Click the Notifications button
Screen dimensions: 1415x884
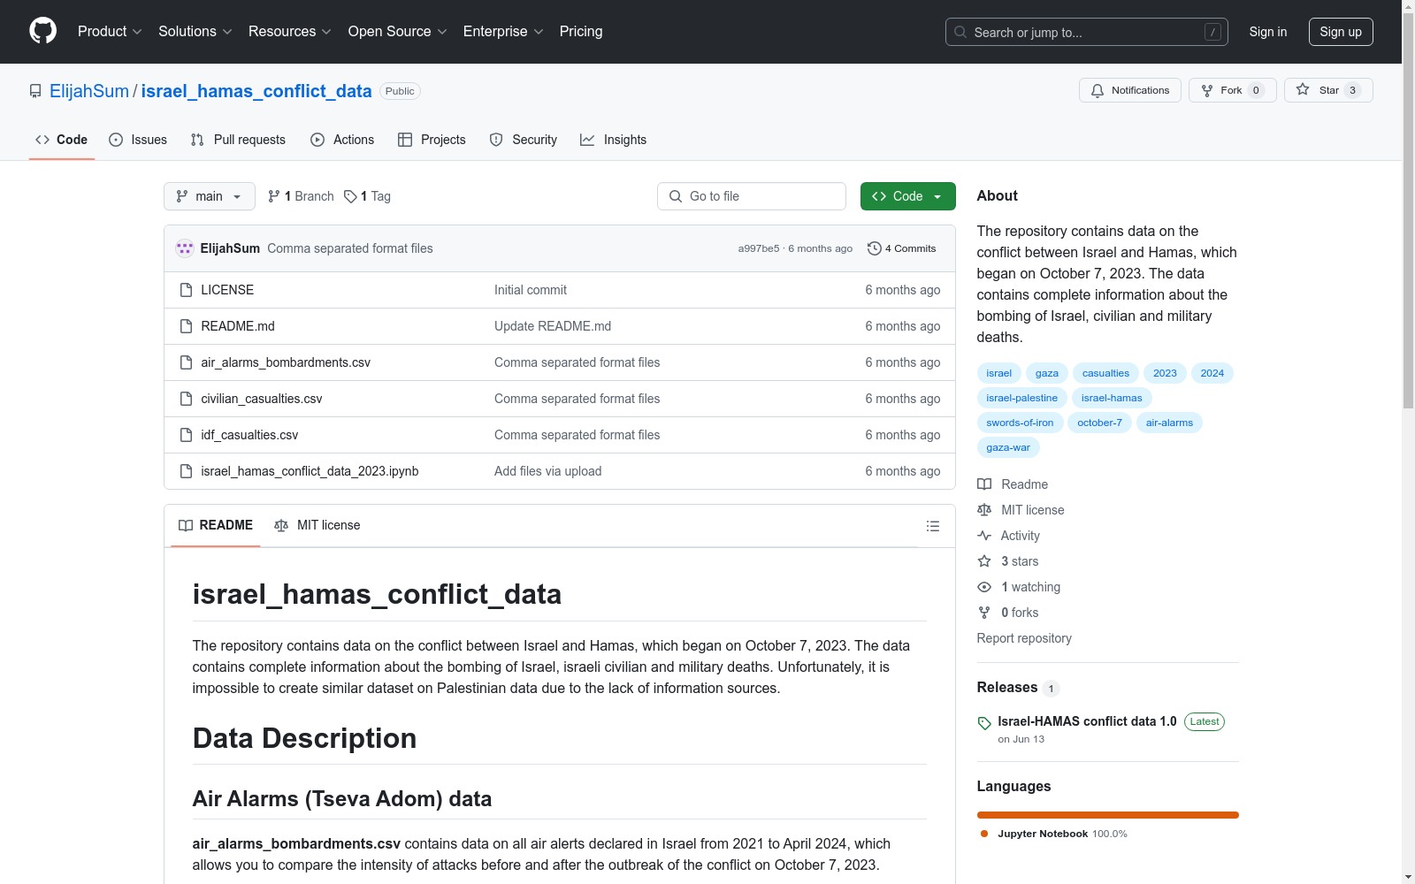coord(1130,90)
